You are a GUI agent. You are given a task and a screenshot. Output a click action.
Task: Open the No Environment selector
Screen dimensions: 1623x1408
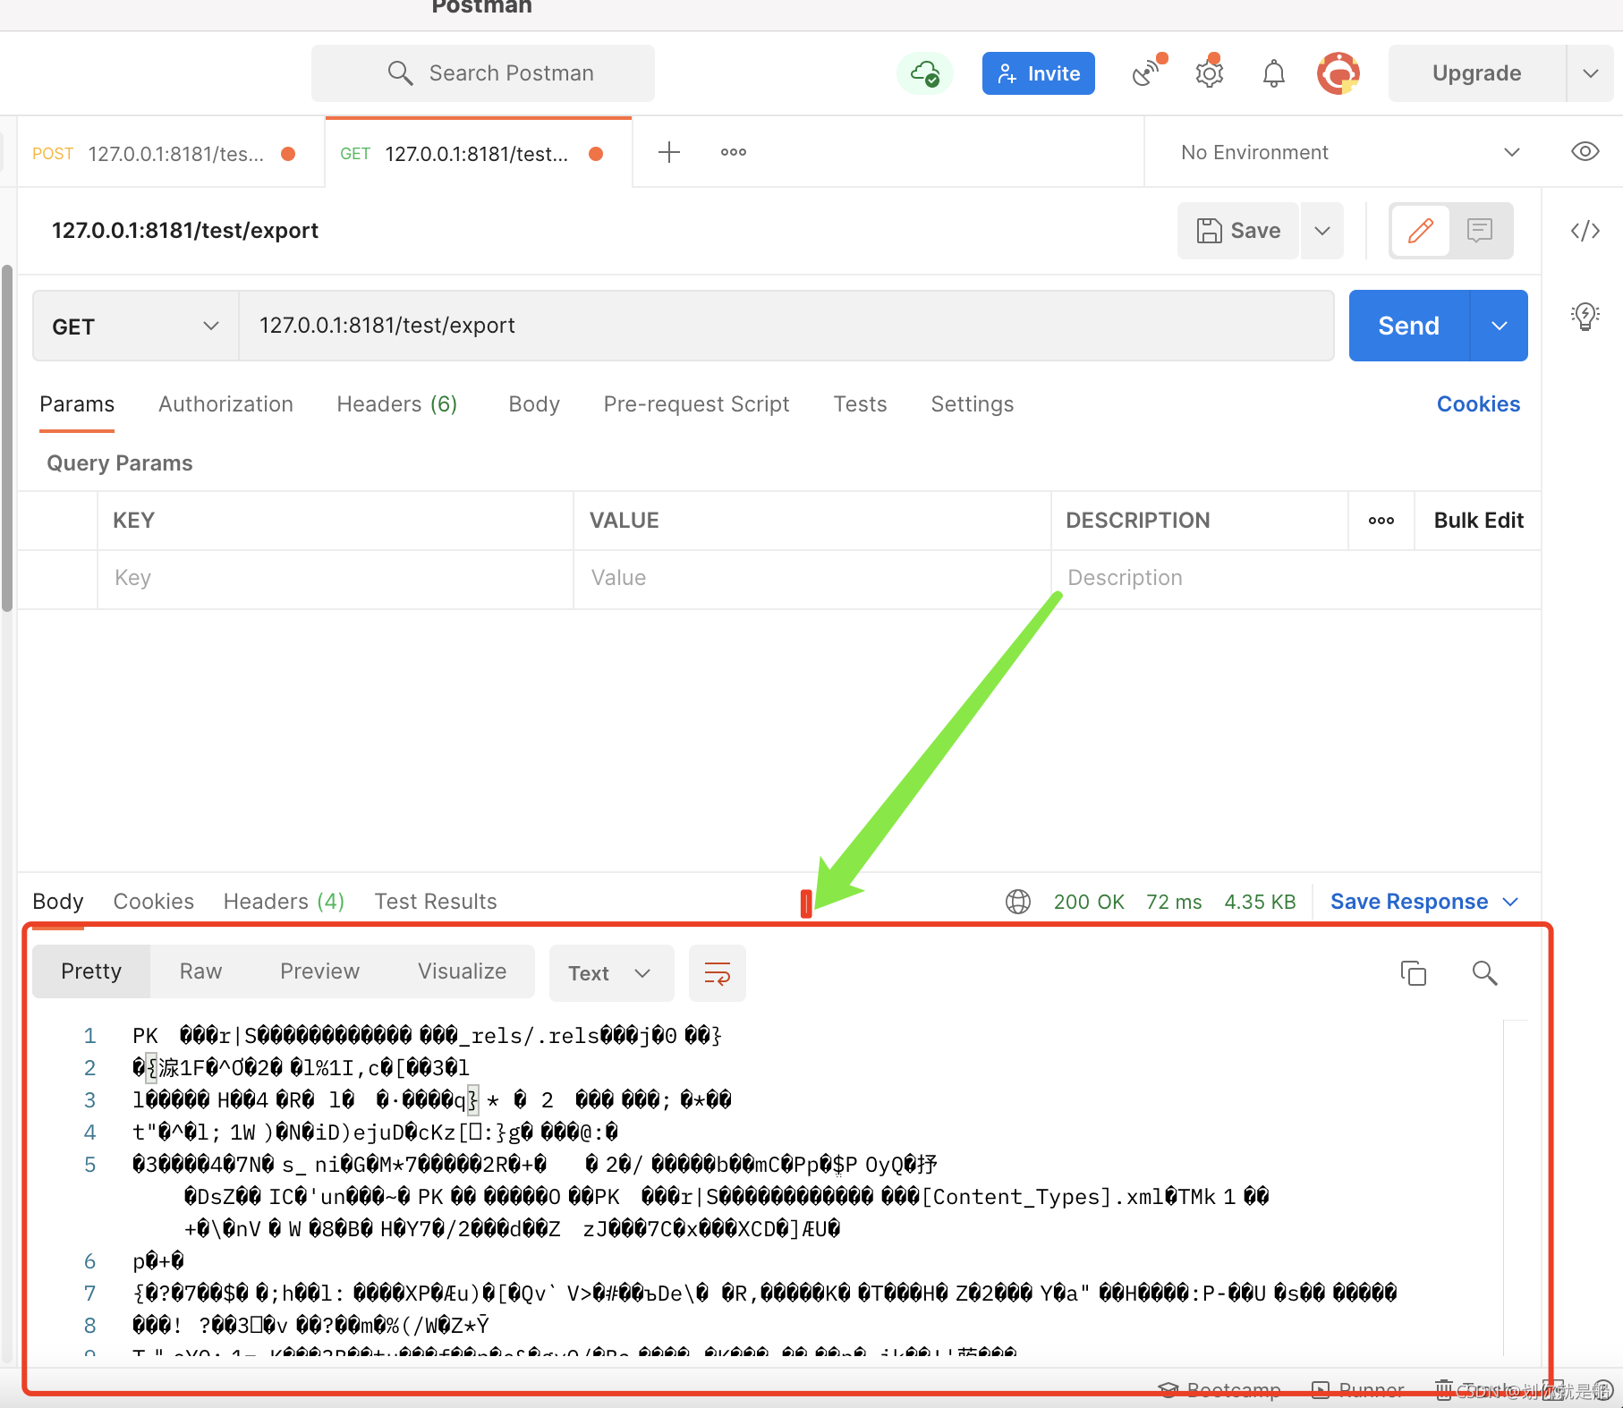pyautogui.click(x=1349, y=152)
